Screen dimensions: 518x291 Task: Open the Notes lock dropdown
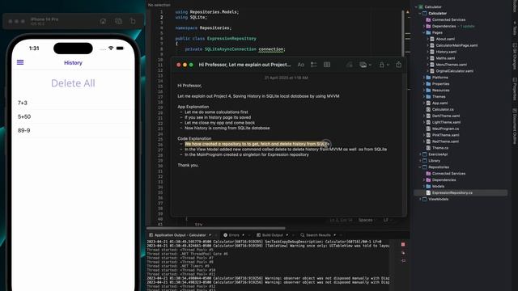click(x=384, y=65)
